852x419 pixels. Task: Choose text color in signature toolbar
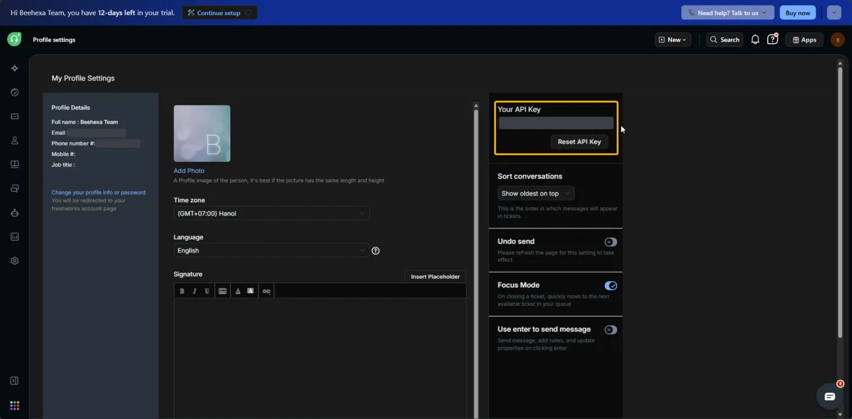238,291
